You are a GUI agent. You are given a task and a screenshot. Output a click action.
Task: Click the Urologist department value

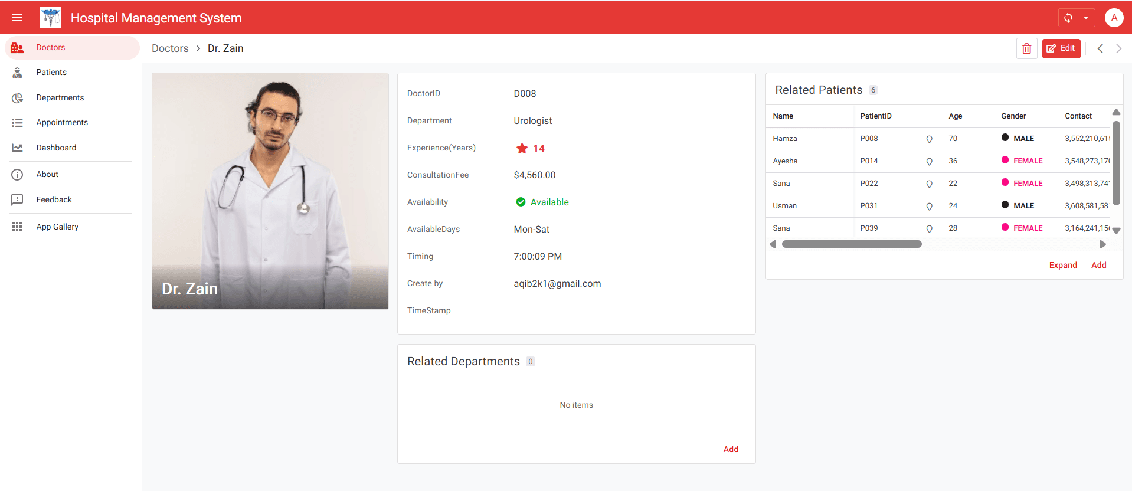point(533,120)
